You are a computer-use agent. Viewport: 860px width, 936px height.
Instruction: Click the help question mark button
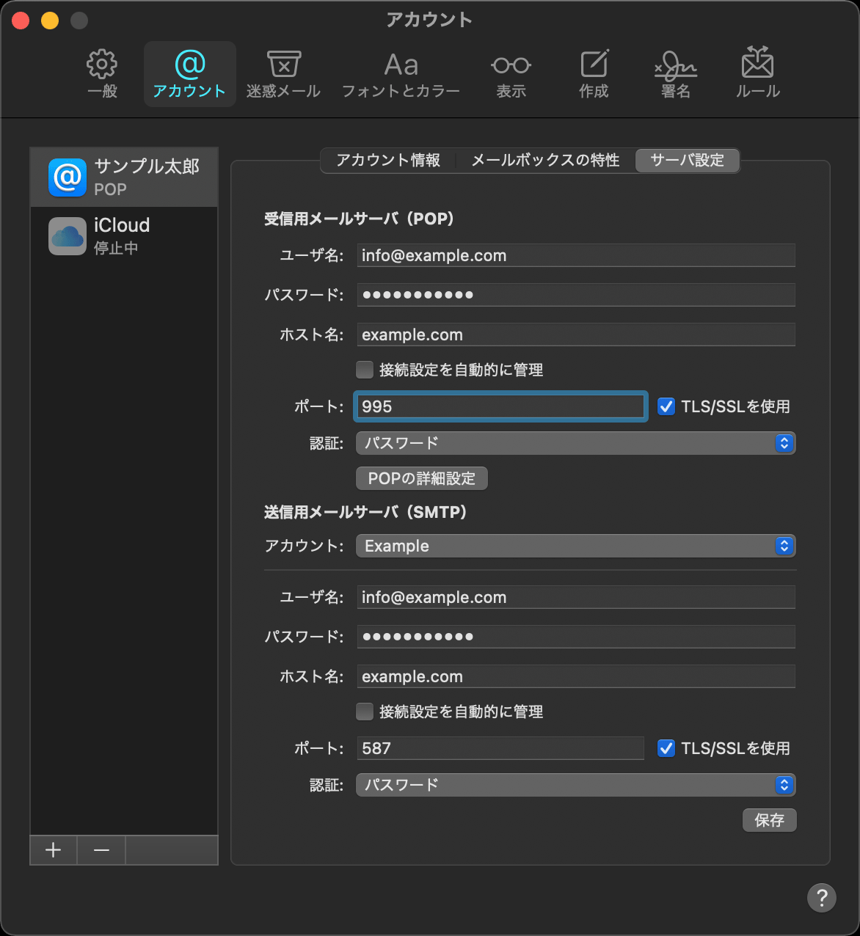tap(821, 897)
